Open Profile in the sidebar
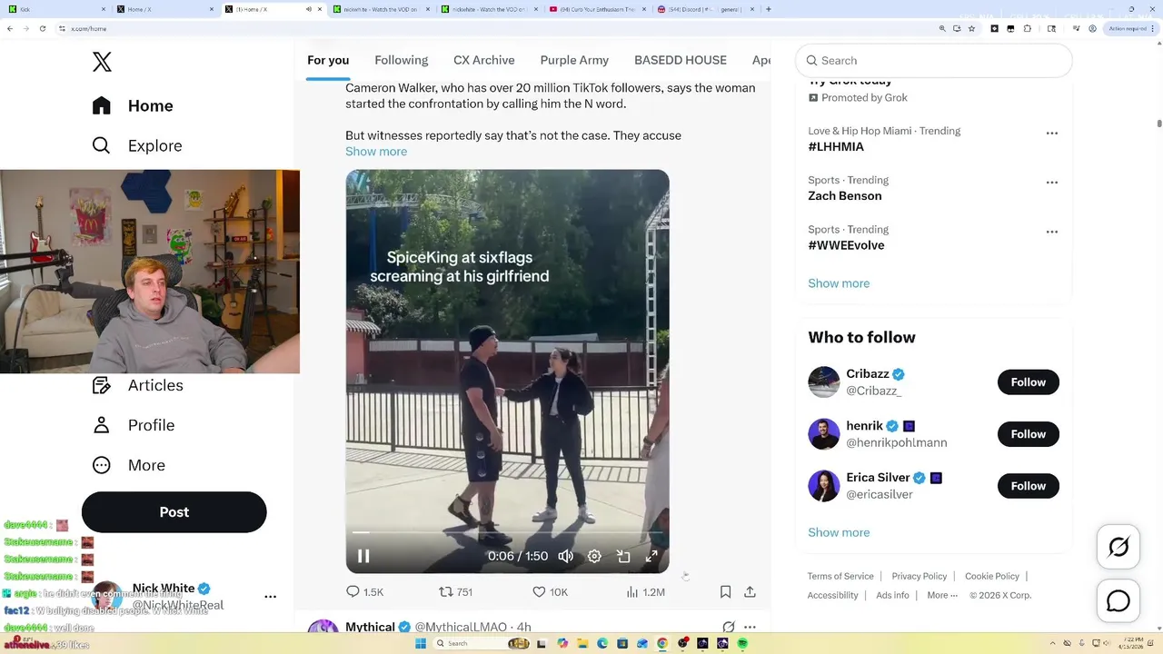The width and height of the screenshot is (1163, 654). click(x=133, y=425)
